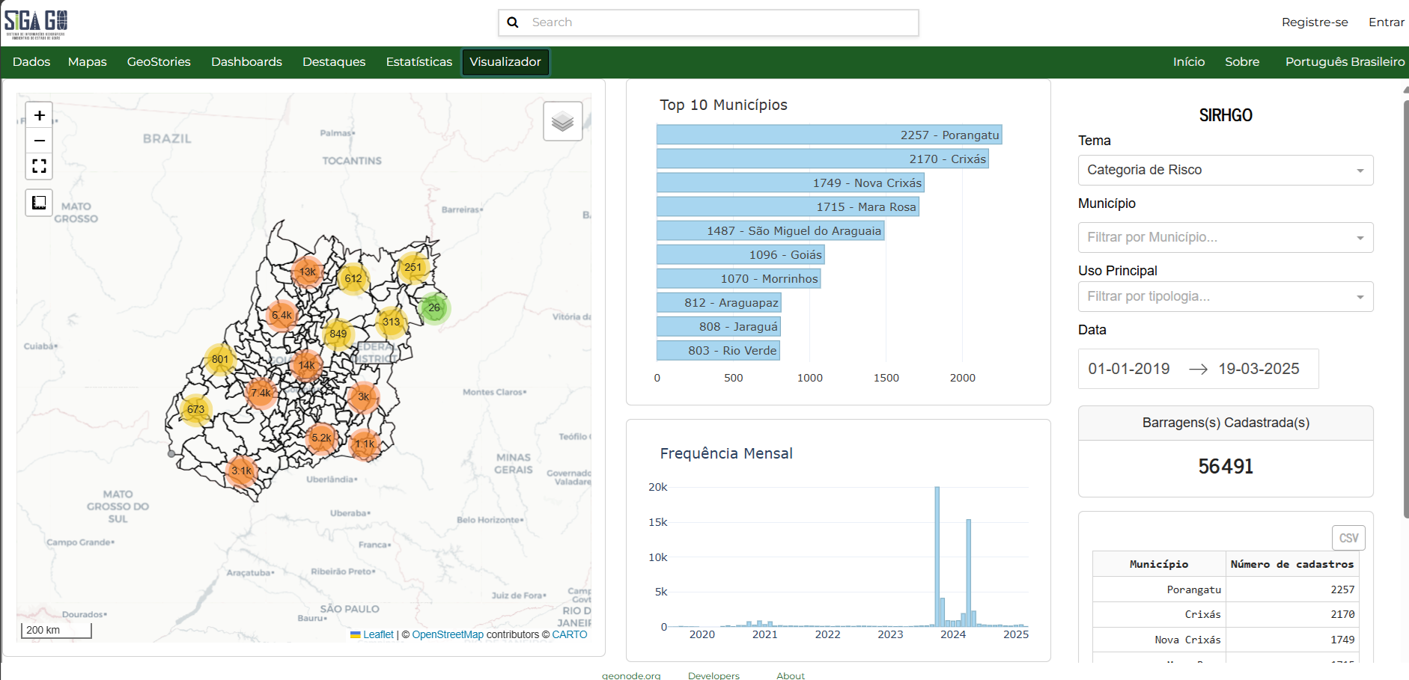Click the Porangatu bar in chart
This screenshot has width=1409, height=680.
(x=828, y=135)
